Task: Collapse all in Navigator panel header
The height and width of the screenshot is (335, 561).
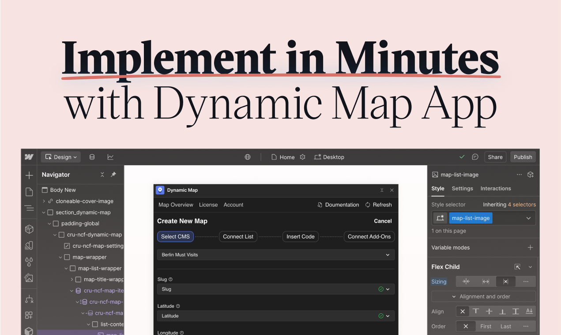Action: point(102,175)
